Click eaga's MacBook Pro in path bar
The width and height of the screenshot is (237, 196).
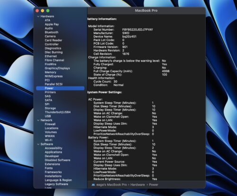(x=111, y=185)
